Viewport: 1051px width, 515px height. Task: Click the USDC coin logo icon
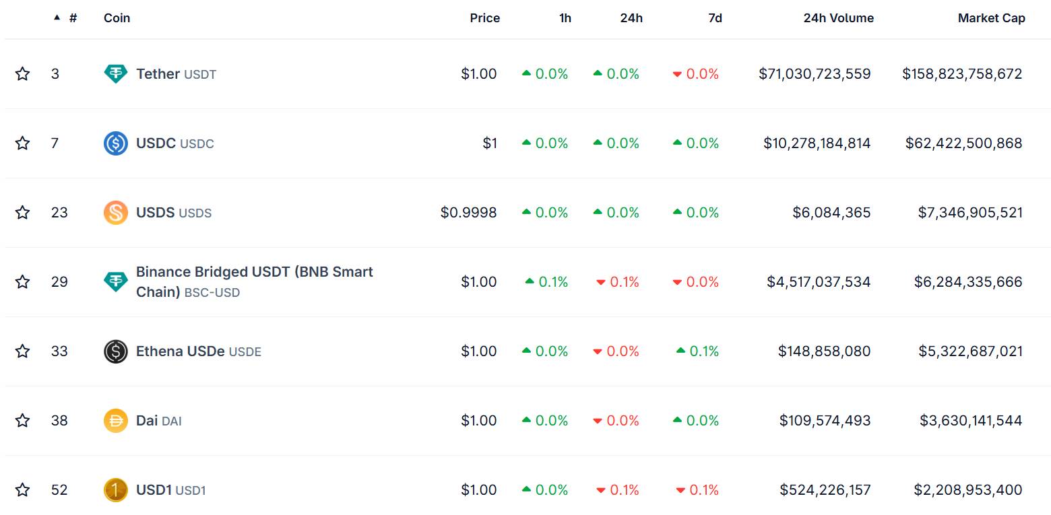click(x=116, y=143)
